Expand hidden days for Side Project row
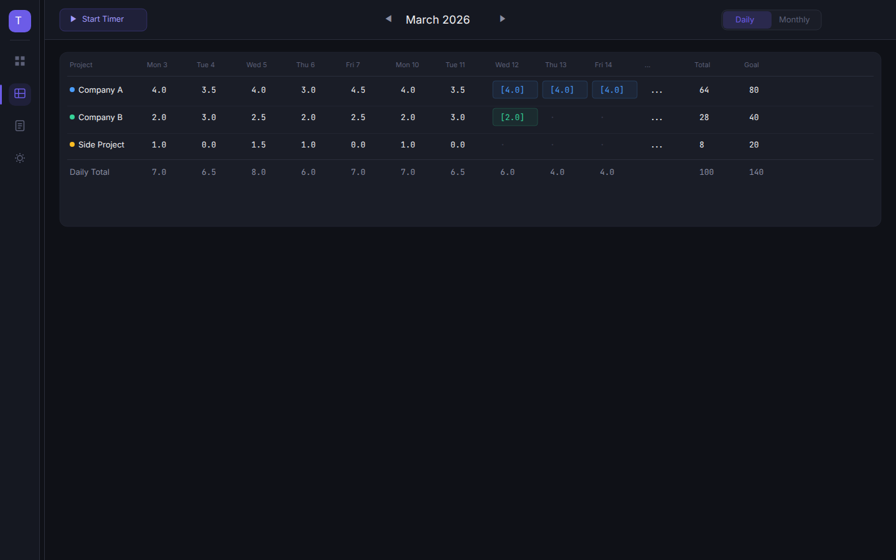Screen dimensions: 896x560 (x=656, y=146)
